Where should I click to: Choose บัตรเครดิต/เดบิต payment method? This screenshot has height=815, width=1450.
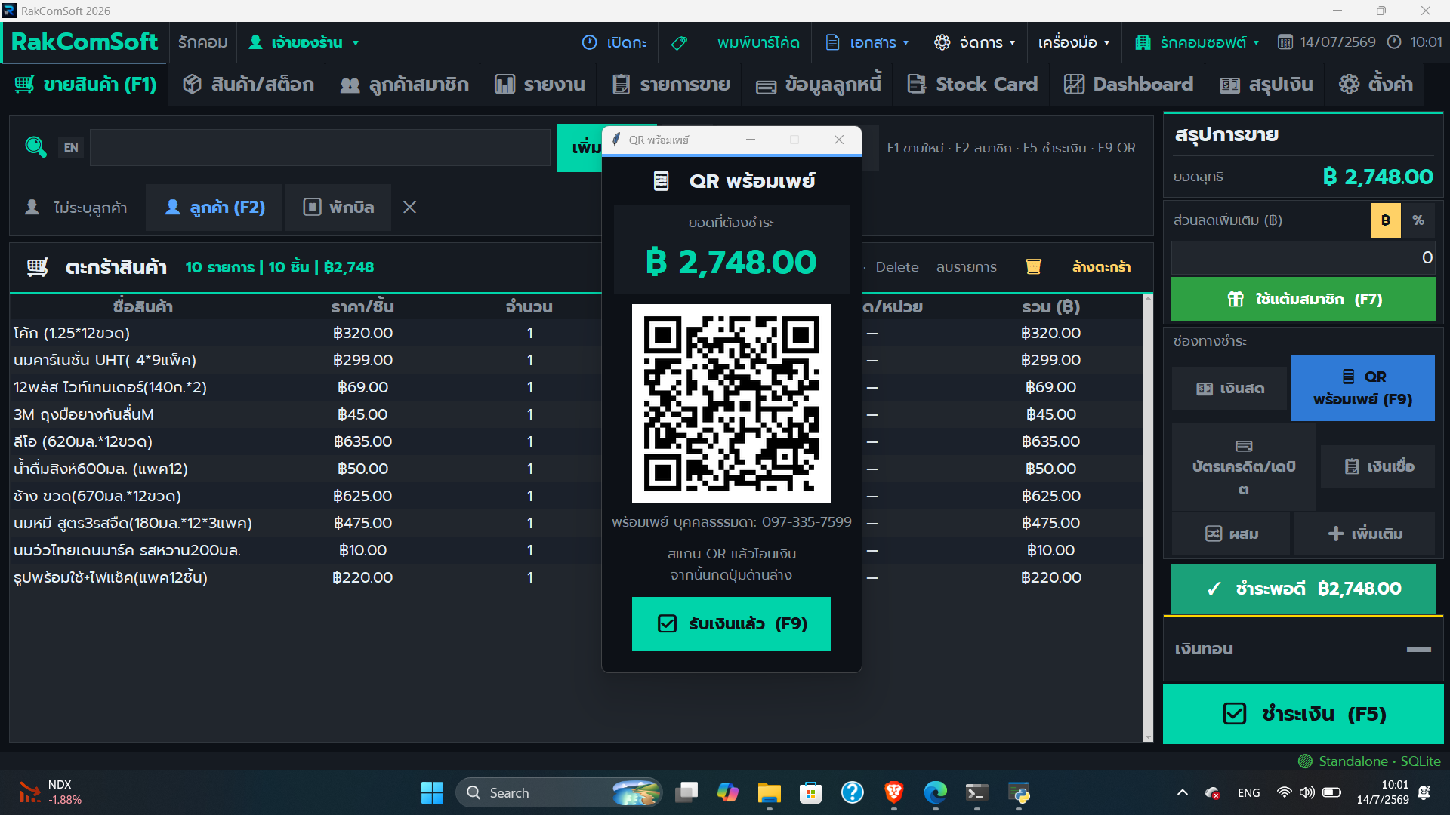point(1243,466)
